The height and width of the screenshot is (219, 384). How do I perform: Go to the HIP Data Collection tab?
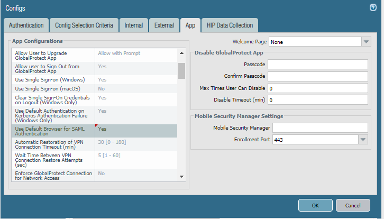(230, 25)
